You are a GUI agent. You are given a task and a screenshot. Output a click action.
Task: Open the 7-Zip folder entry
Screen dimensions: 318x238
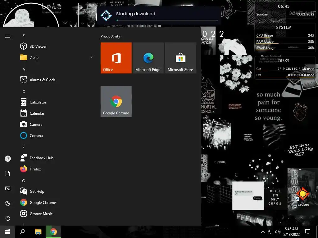click(x=57, y=57)
